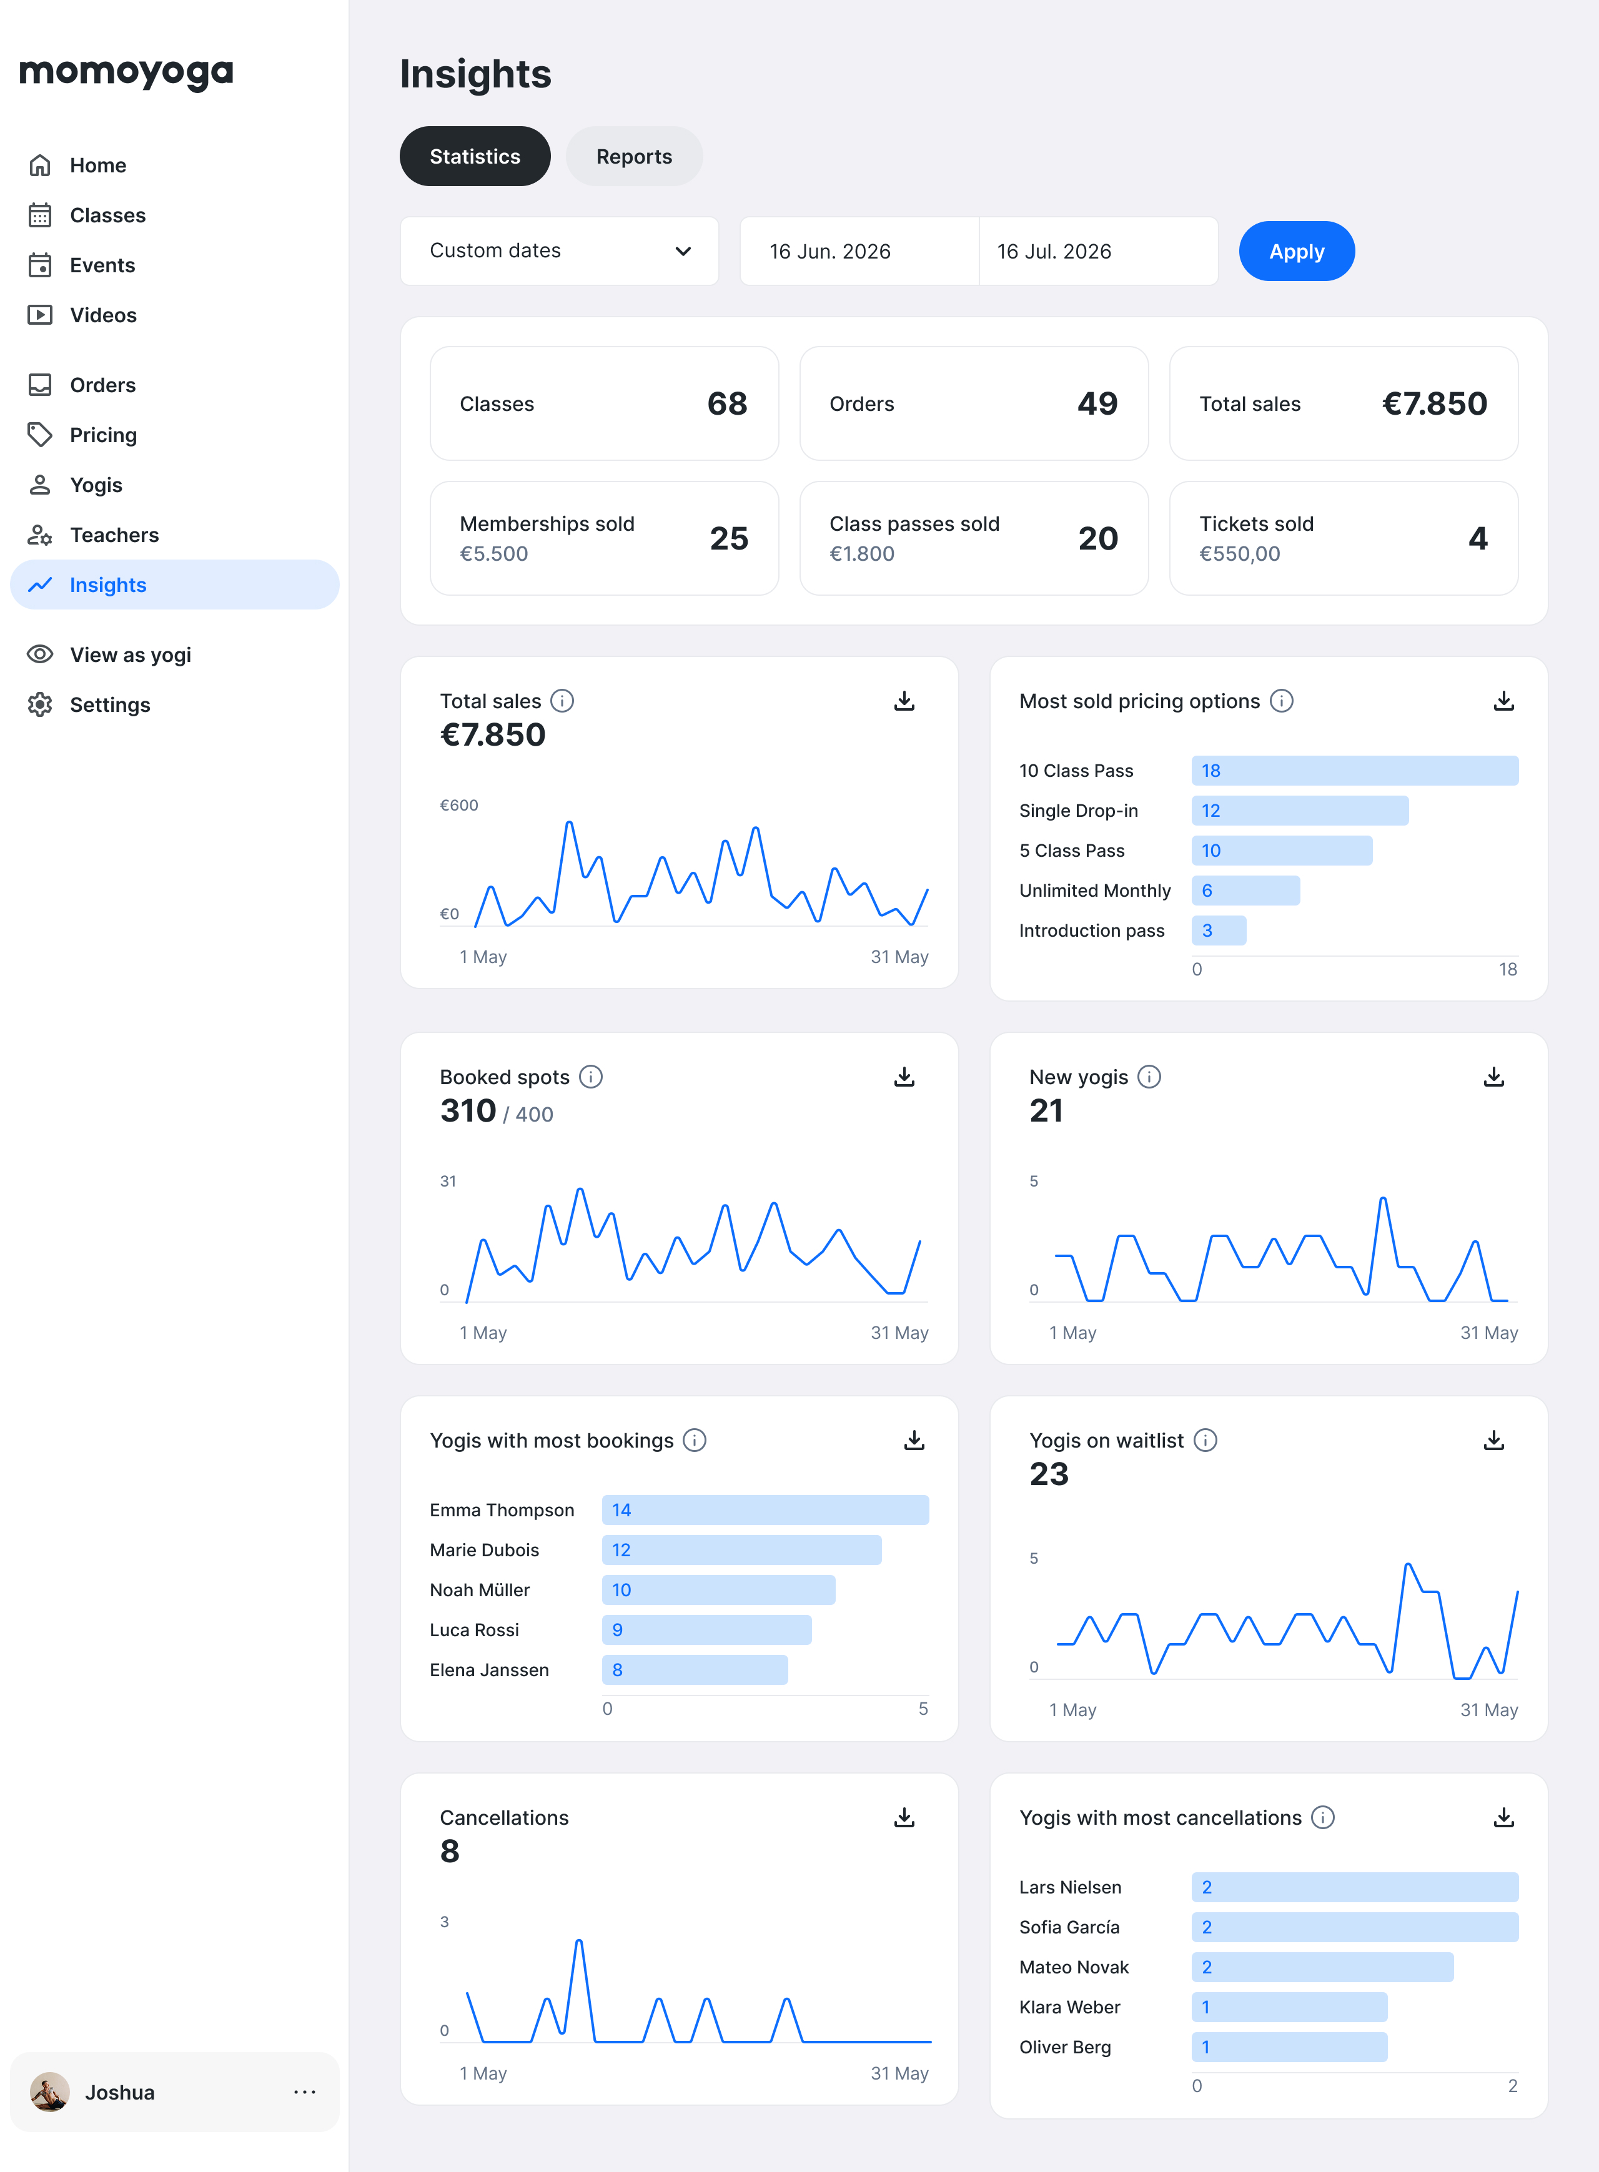This screenshot has width=1599, height=2172.
Task: Select the Statistics tab
Action: pyautogui.click(x=474, y=157)
